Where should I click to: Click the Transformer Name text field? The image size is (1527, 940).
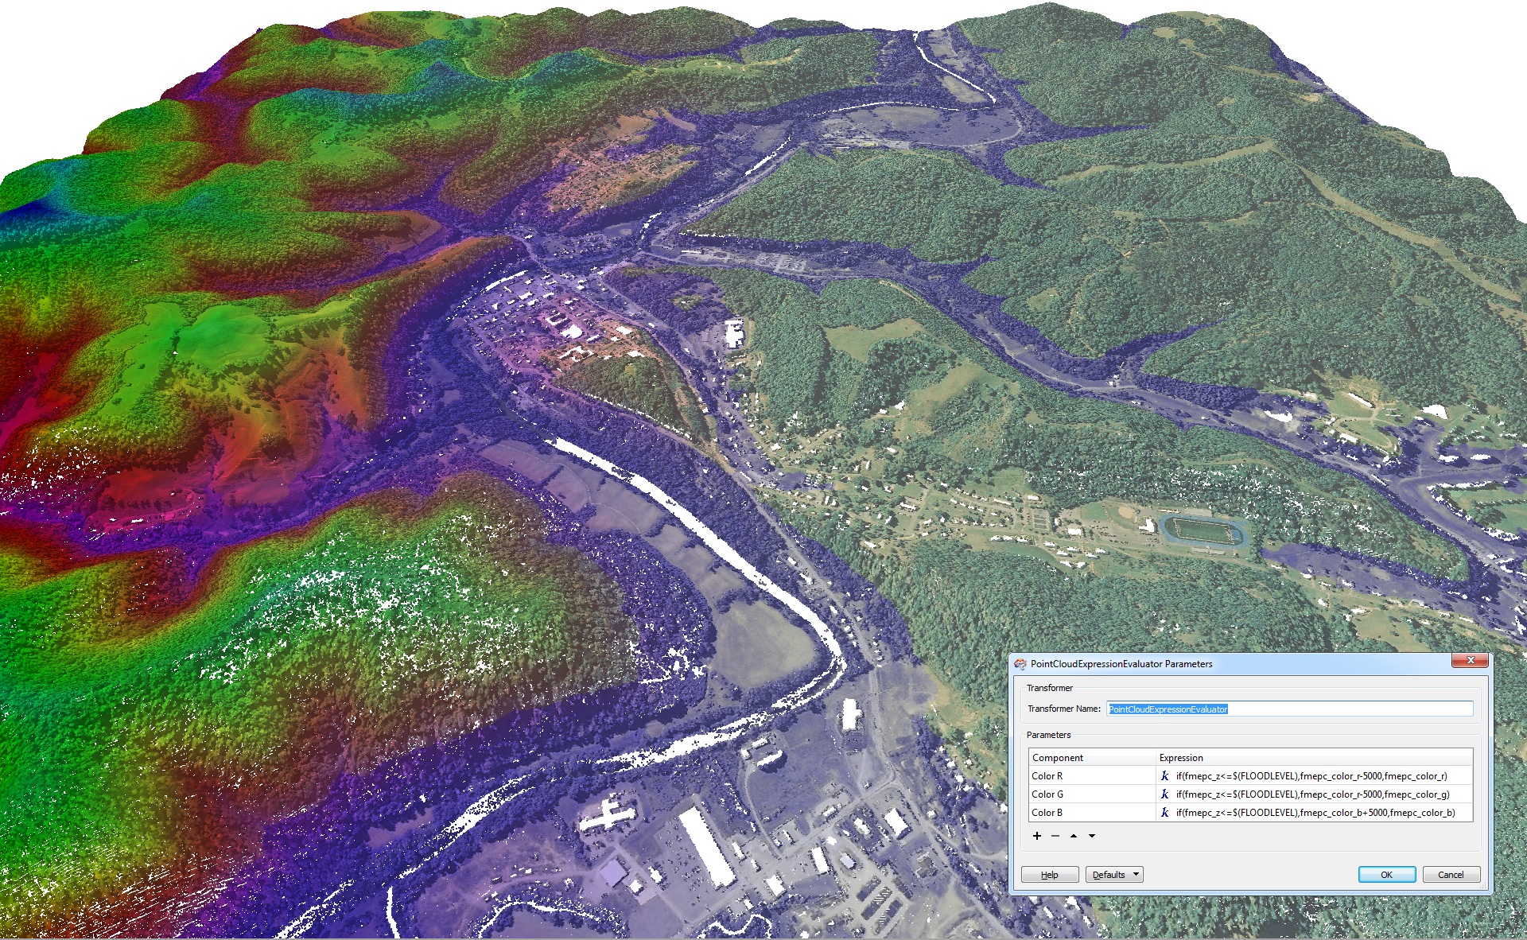pos(1288,709)
